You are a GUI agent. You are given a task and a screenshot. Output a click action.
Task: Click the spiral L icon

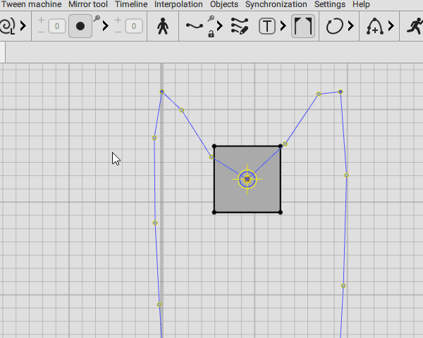[x=7, y=27]
